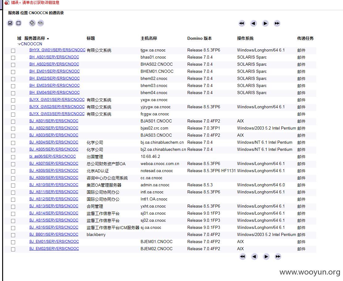Click the 传递任务 column header
The width and height of the screenshot is (343, 281).
305,38
